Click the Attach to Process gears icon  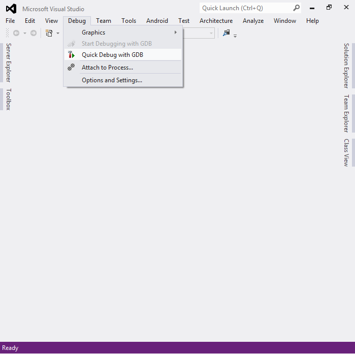[x=71, y=67]
